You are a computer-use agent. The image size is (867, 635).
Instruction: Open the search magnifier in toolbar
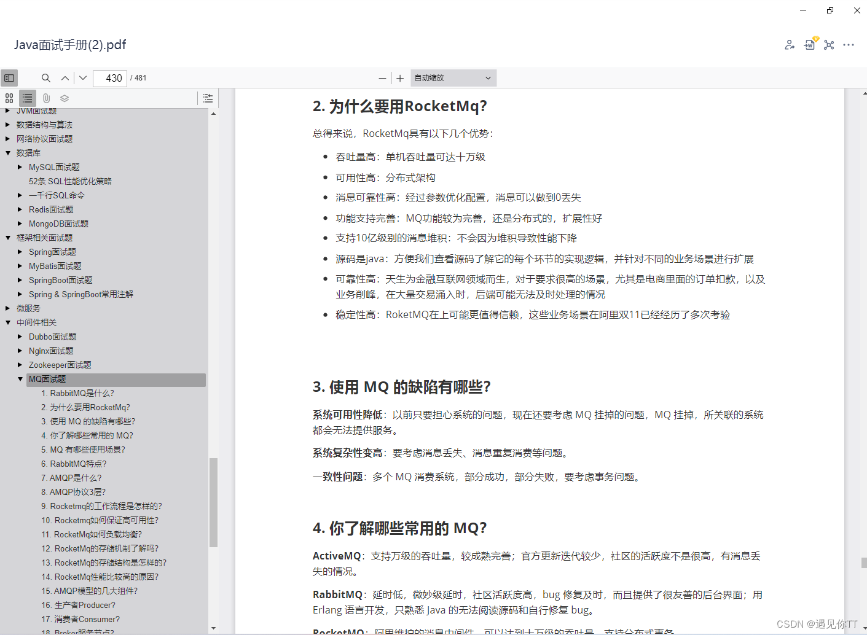tap(46, 78)
